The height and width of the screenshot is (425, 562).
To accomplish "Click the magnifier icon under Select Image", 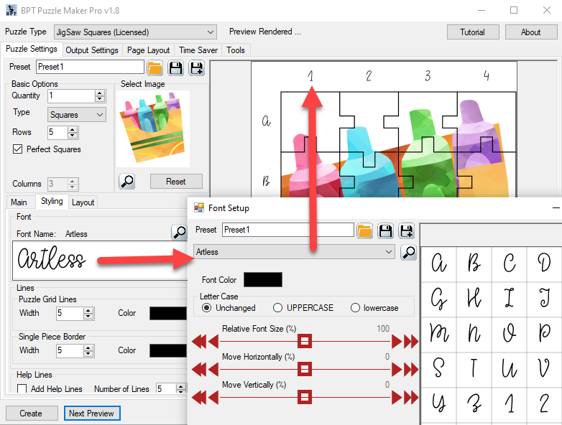I will tap(127, 182).
